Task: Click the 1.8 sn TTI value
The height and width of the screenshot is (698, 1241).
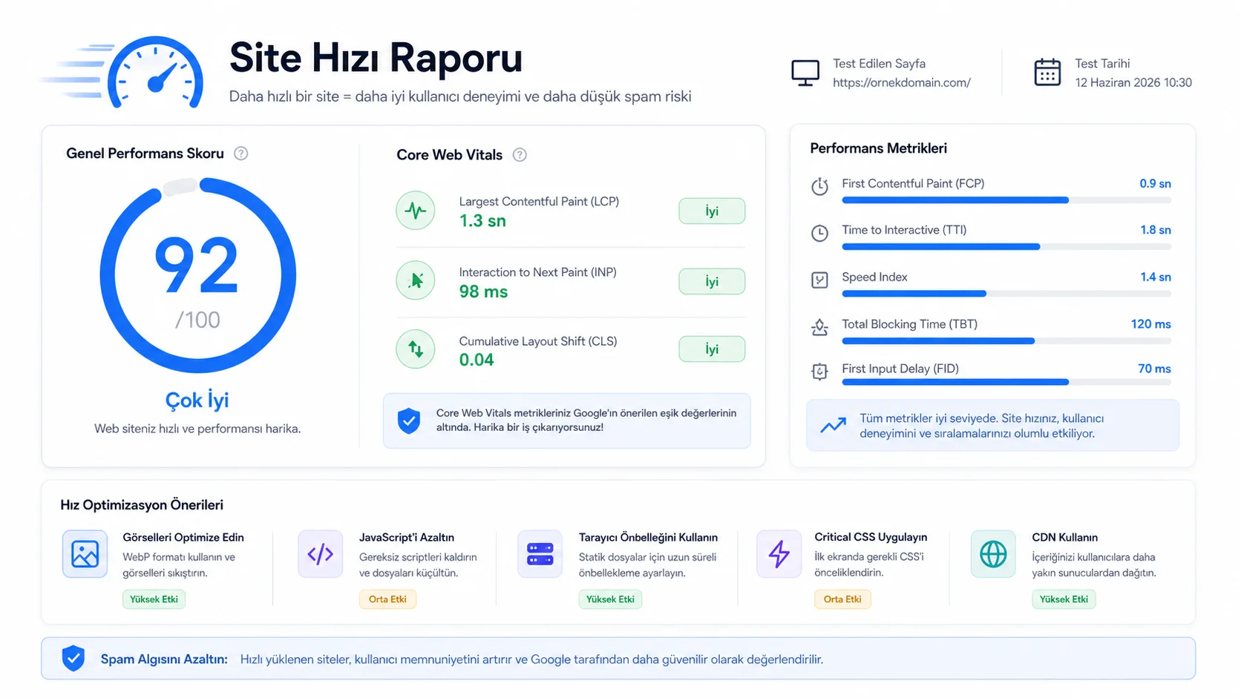Action: click(x=1156, y=230)
